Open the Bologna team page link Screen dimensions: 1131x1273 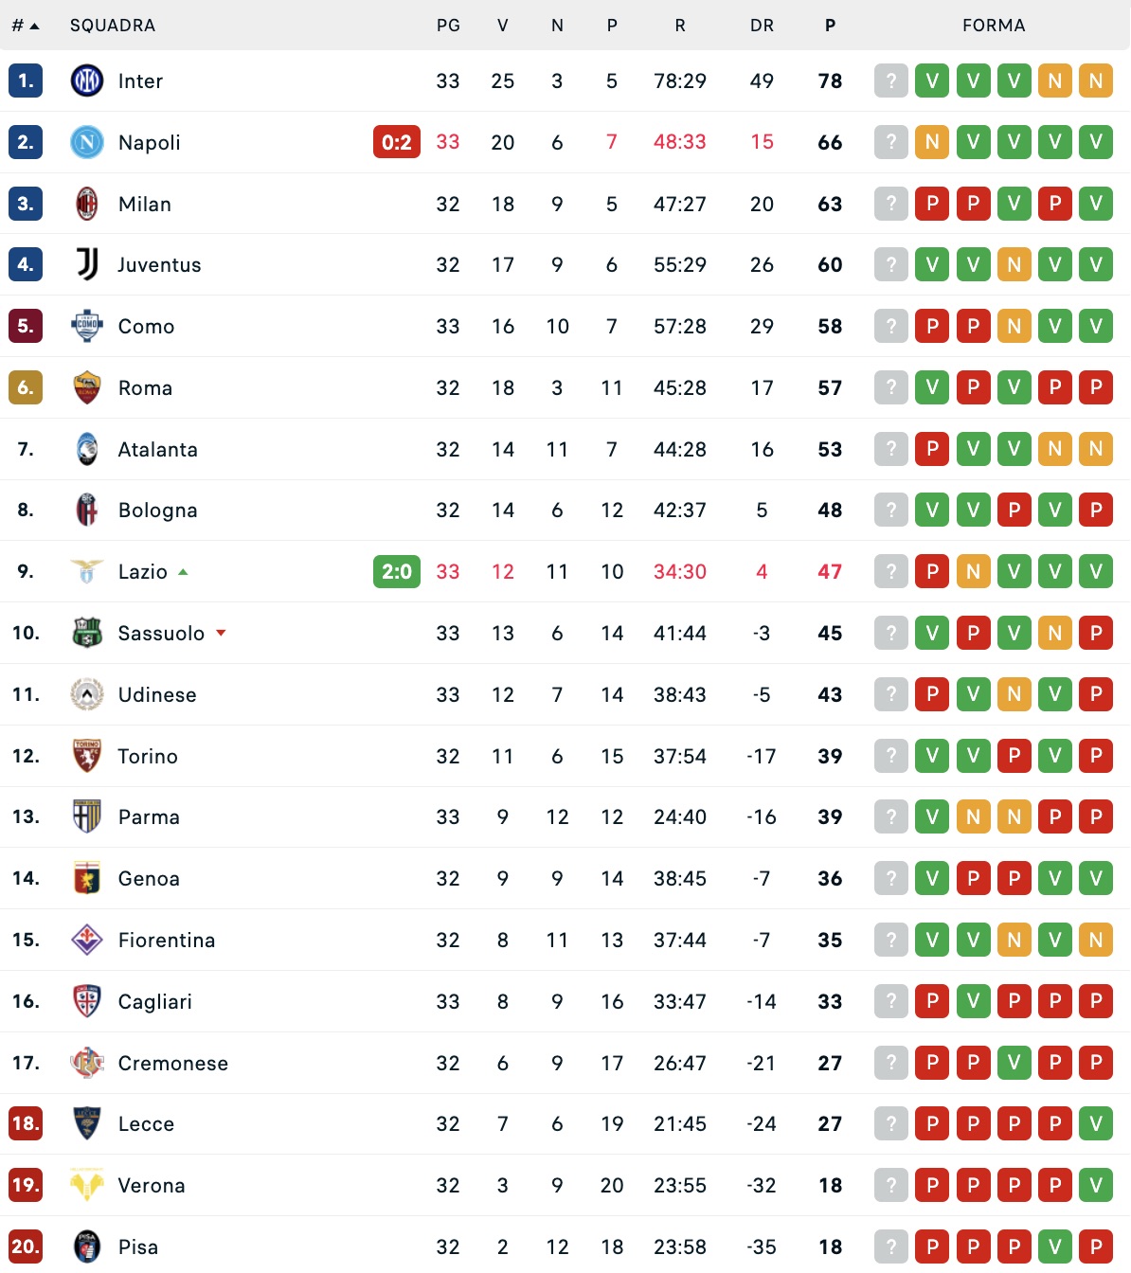point(158,511)
